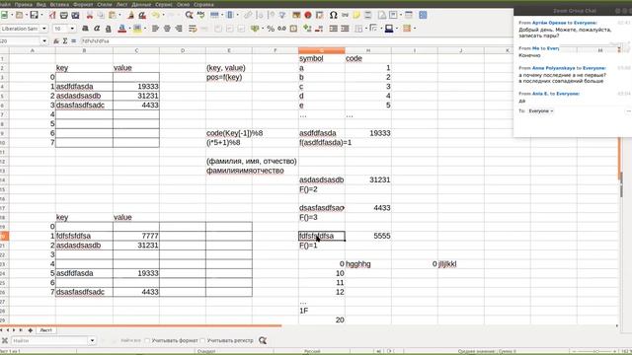The width and height of the screenshot is (632, 355).
Task: Click the Wrap Text icon
Action: point(193,29)
